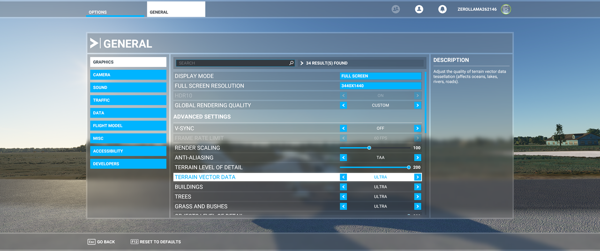Viewport: 600px width, 251px height.
Task: Switch to the GENERAL tab
Action: point(176,9)
